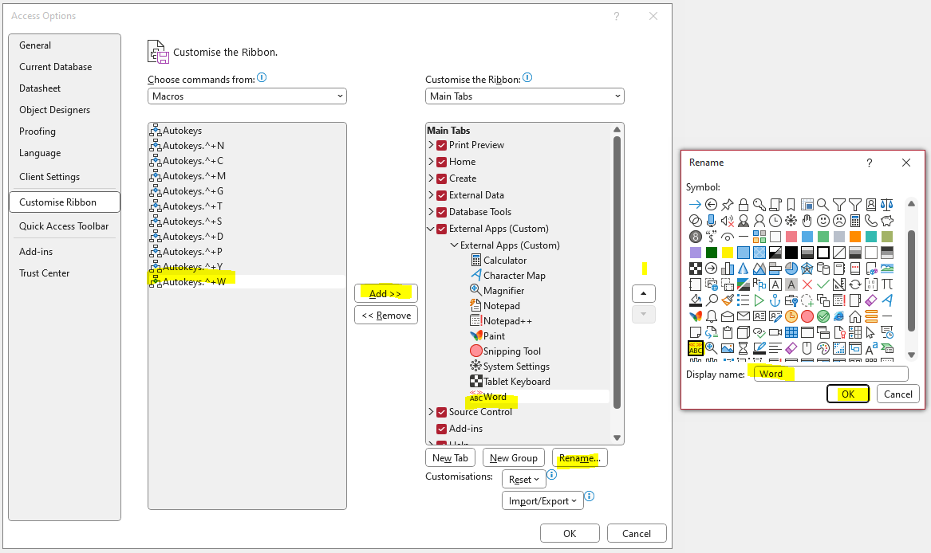Choose the orange colour square symbol
Screen dimensions: 931x553
[855, 237]
